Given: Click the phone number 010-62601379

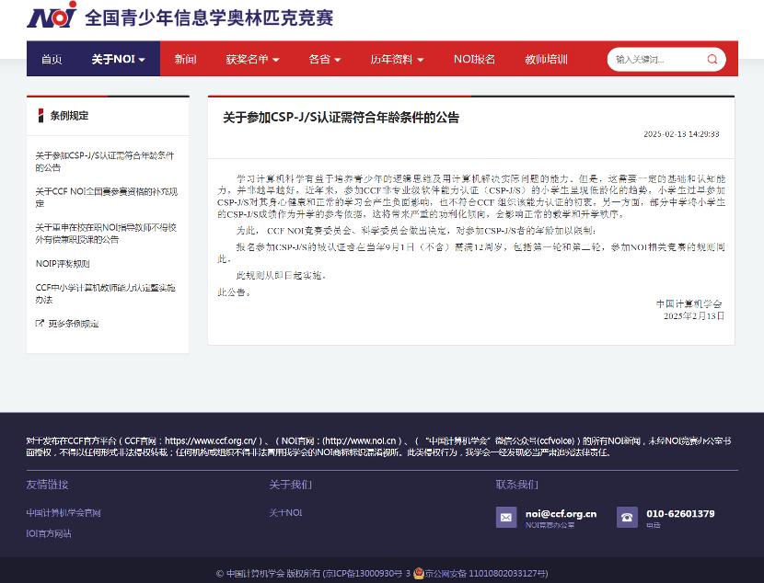Looking at the screenshot, I should 680,513.
